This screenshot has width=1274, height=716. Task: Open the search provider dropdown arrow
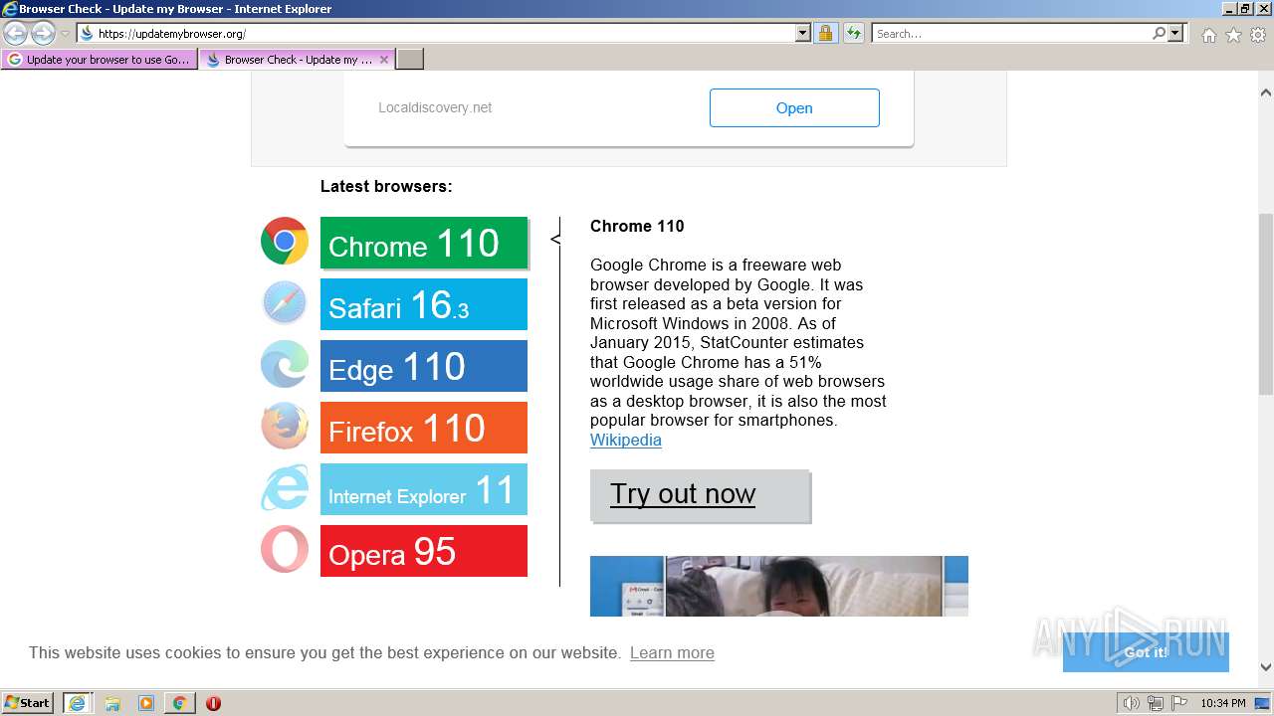pos(1175,33)
